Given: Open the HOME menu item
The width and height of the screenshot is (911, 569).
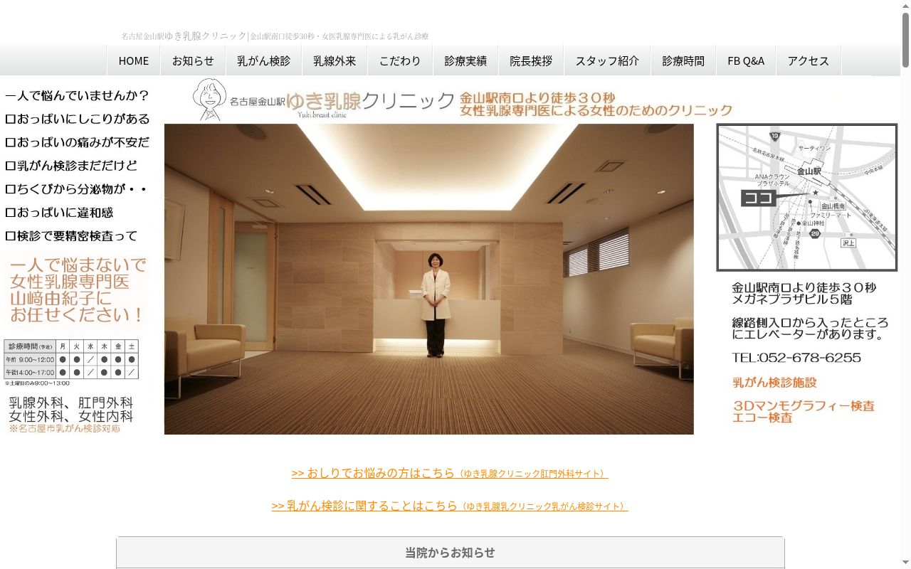Looking at the screenshot, I should (x=134, y=60).
